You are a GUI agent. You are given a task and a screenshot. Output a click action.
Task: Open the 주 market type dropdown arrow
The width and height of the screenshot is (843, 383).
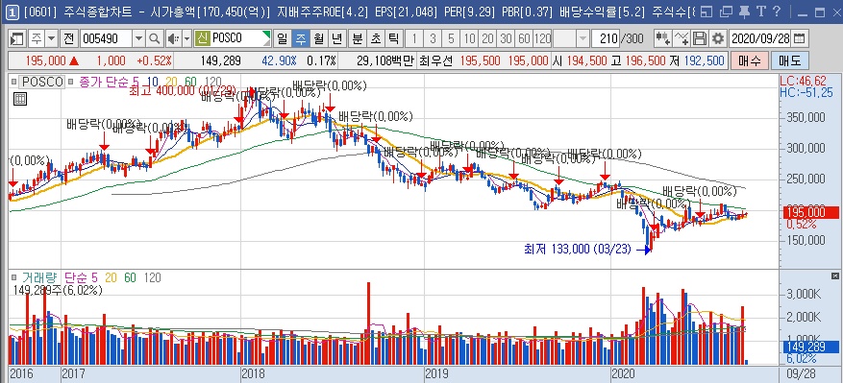click(x=51, y=38)
